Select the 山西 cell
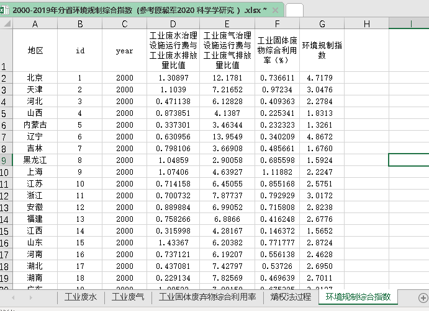 35,113
